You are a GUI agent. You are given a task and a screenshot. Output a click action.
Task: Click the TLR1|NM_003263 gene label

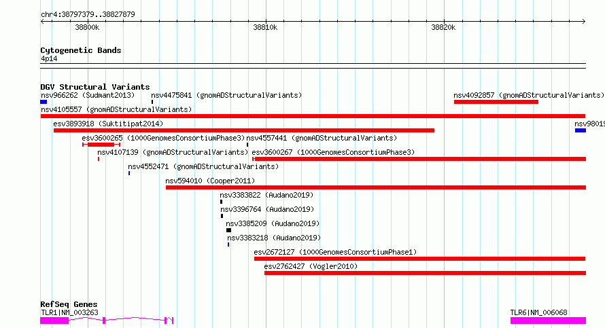tap(69, 312)
